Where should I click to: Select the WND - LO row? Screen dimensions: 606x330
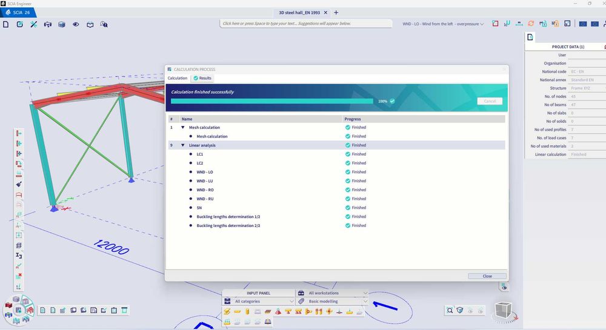[336, 172]
